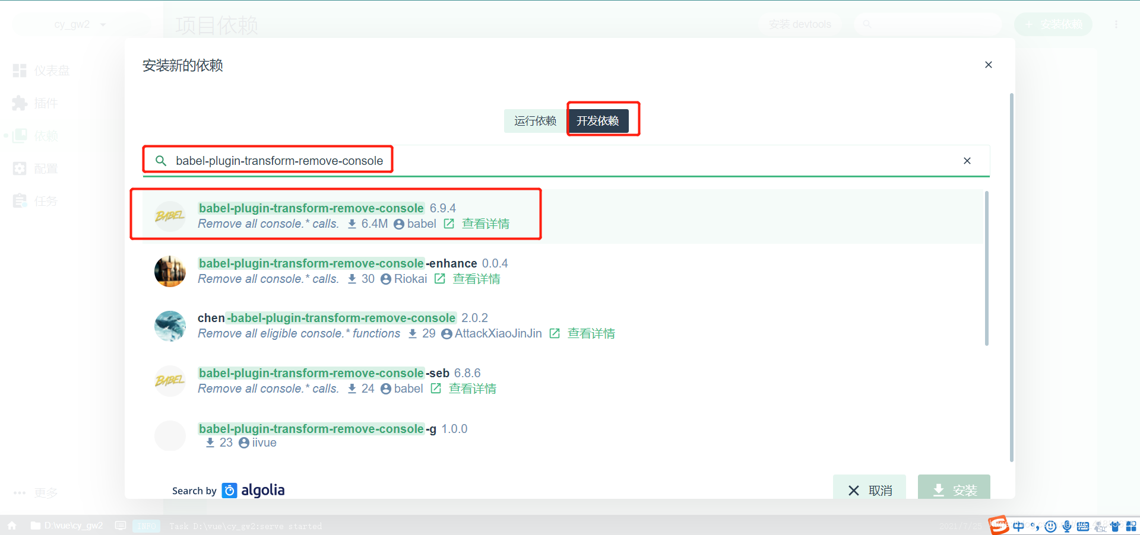The height and width of the screenshot is (535, 1140).
Task: Click the keyboard icon in IME toolbar
Action: pyautogui.click(x=1083, y=526)
